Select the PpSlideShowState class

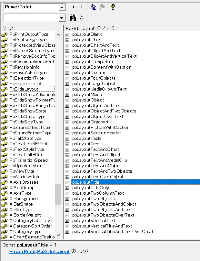(28, 111)
